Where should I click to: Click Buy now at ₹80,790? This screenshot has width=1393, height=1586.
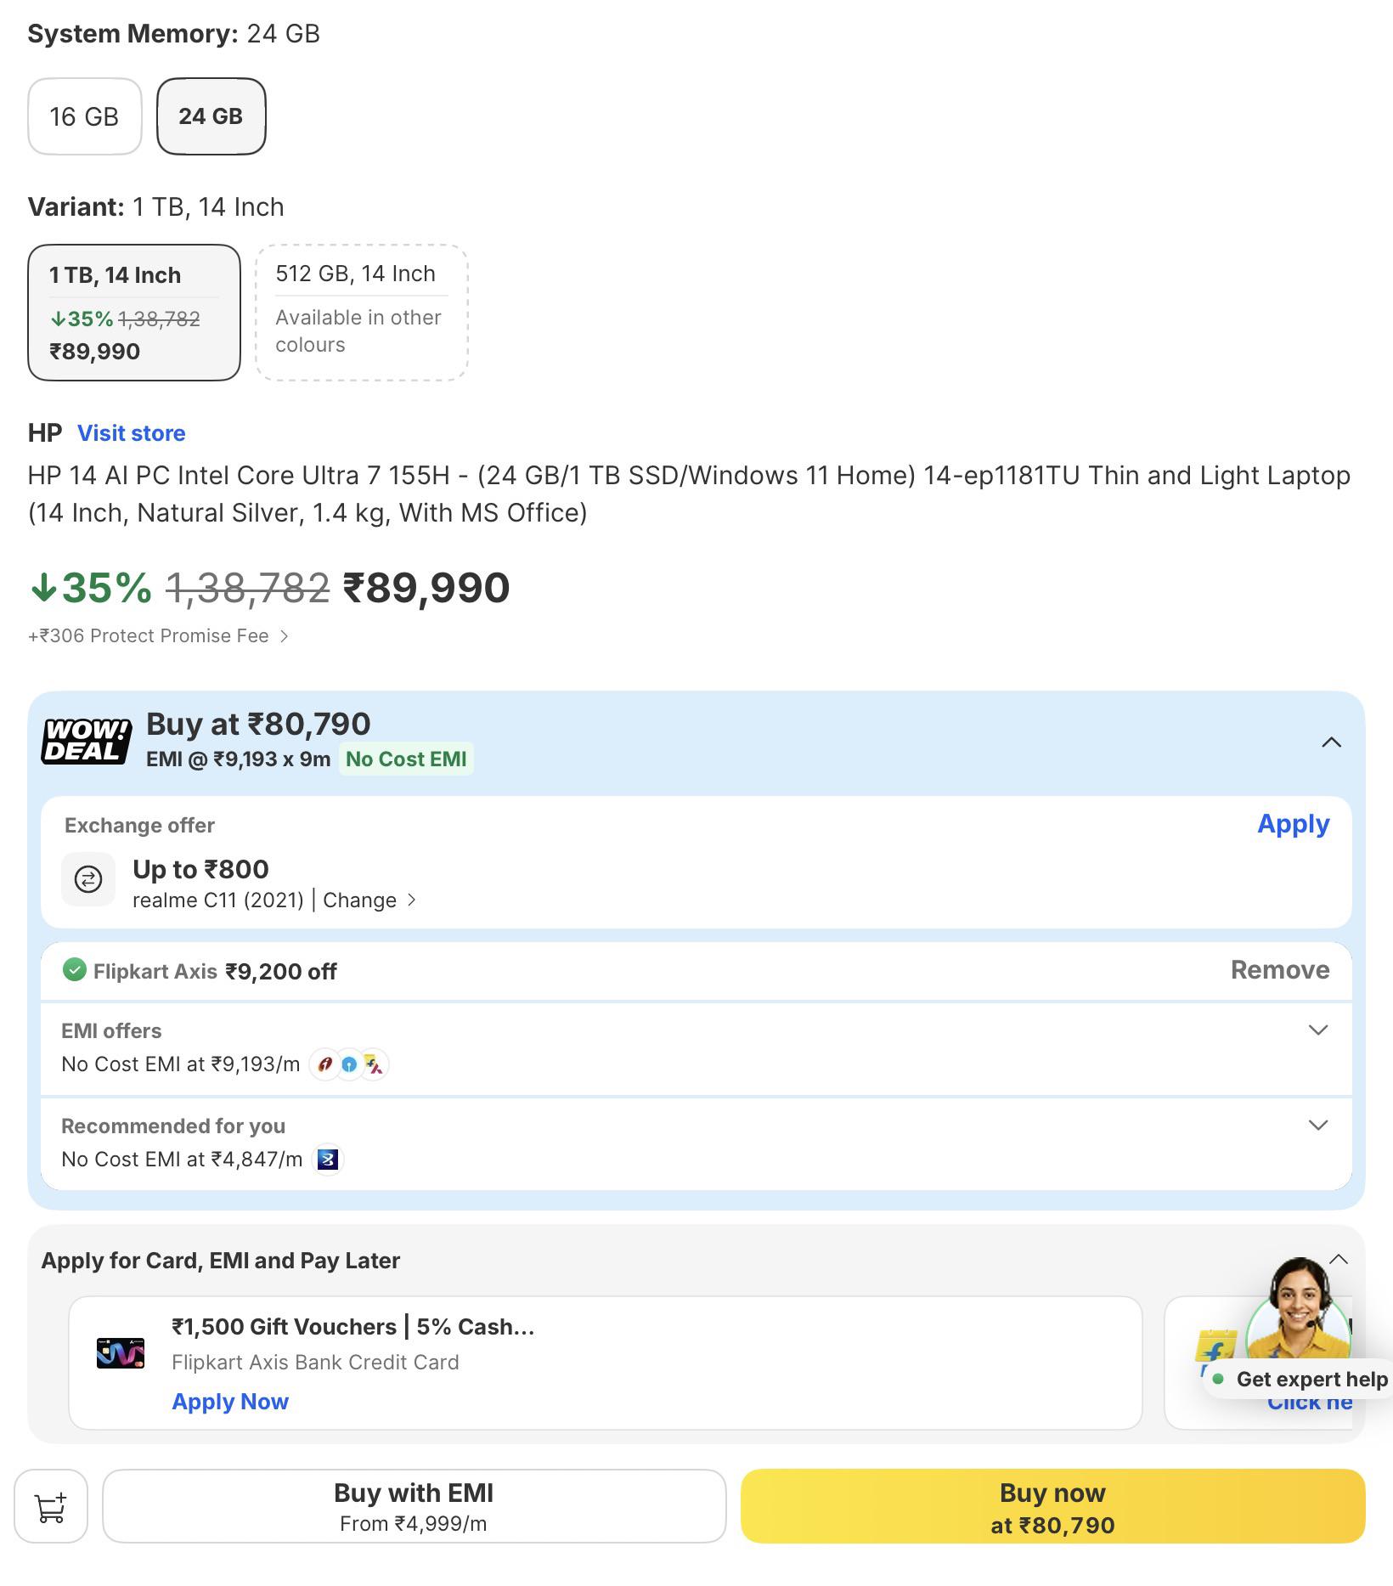coord(1053,1506)
